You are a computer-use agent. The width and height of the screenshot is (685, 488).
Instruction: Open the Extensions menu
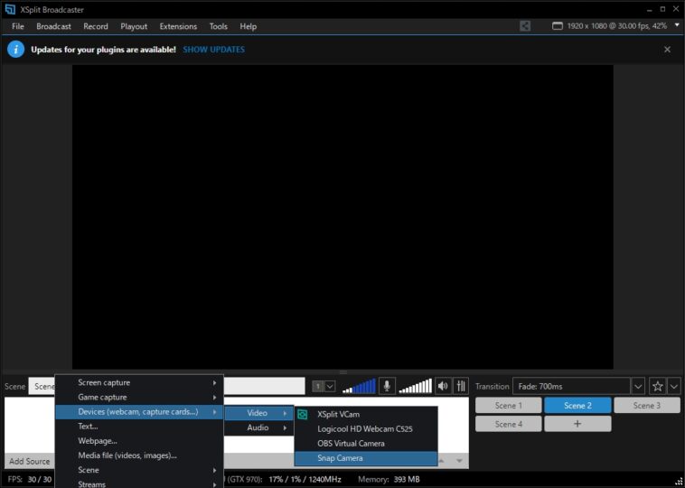178,26
